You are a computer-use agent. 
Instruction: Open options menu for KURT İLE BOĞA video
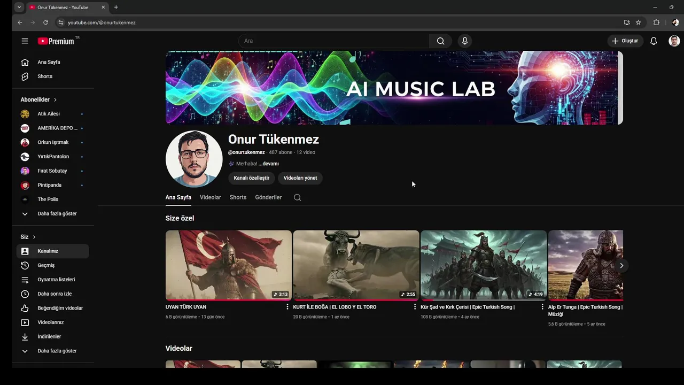tap(415, 307)
